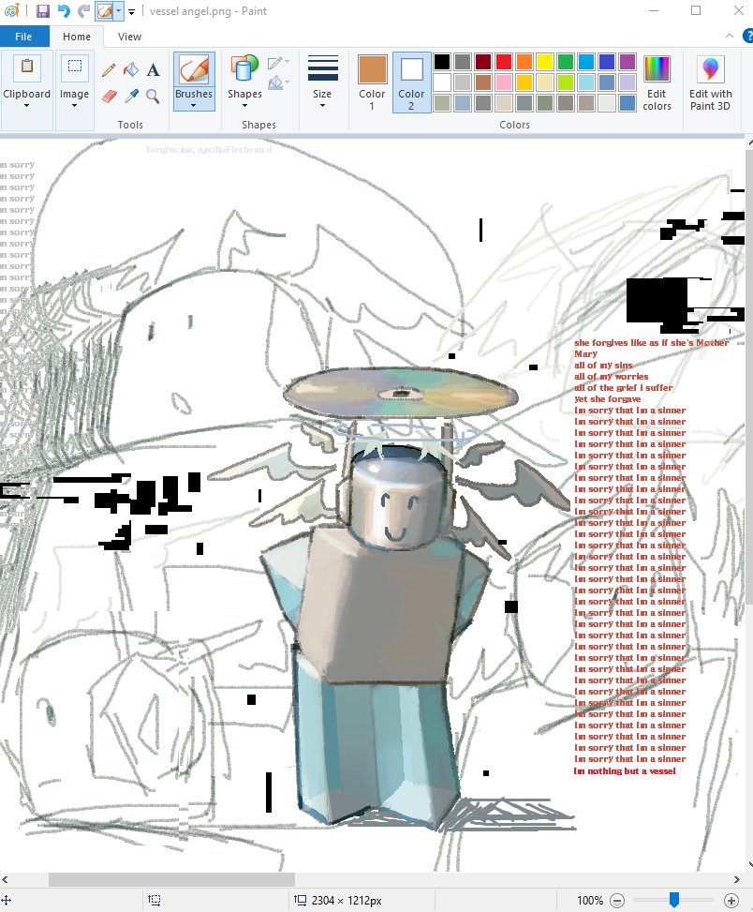Image resolution: width=753 pixels, height=912 pixels.
Task: Expand the Shapes dropdown arrow
Action: (244, 106)
